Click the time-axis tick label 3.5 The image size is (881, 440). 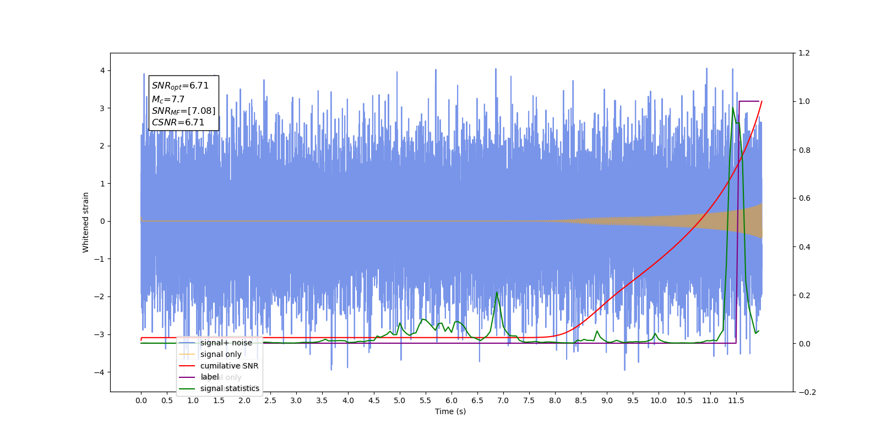click(322, 400)
